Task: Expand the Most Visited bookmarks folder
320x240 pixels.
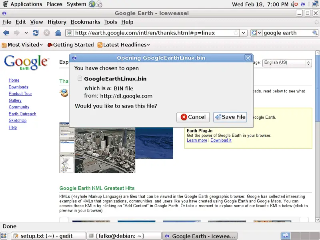Action: [x=22, y=45]
